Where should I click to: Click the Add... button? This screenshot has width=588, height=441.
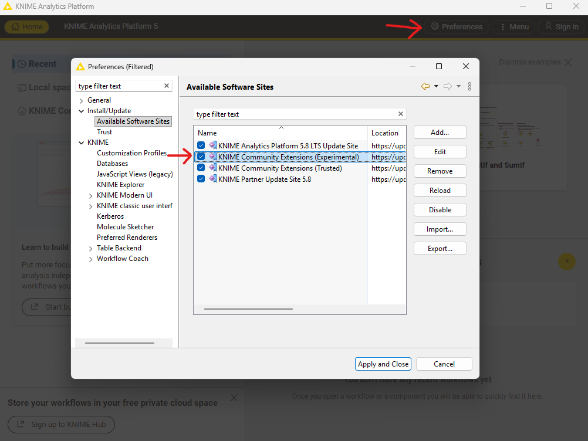pos(440,133)
